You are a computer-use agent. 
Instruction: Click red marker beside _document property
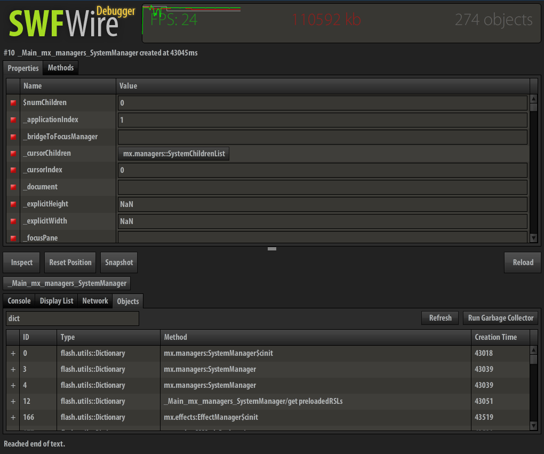[x=13, y=187]
